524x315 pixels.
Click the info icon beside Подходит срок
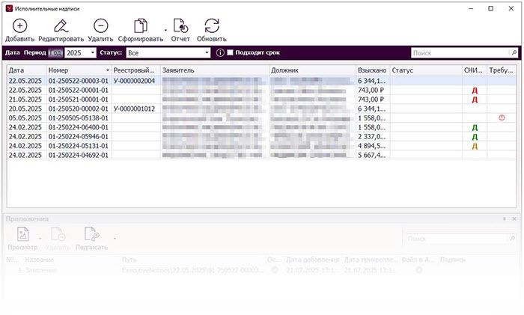pyautogui.click(x=220, y=53)
